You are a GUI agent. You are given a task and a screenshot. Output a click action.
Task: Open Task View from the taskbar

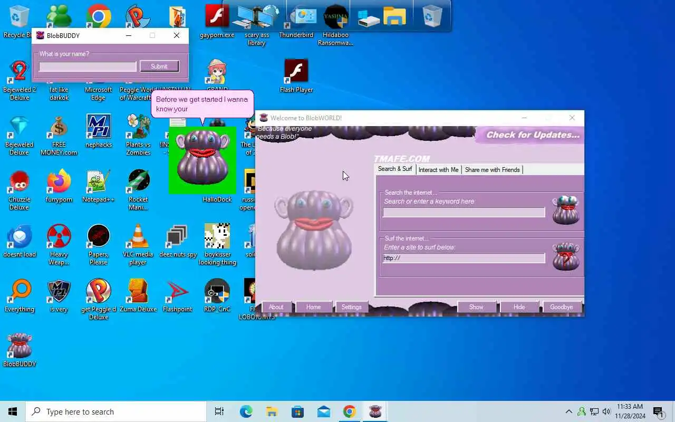tap(219, 411)
